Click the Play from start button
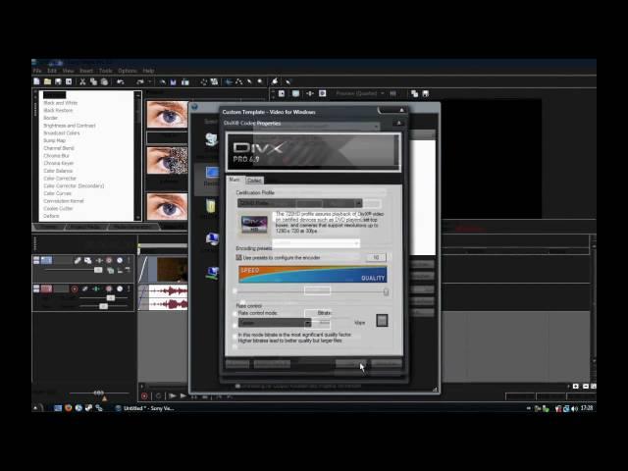628x471 pixels. (173, 396)
